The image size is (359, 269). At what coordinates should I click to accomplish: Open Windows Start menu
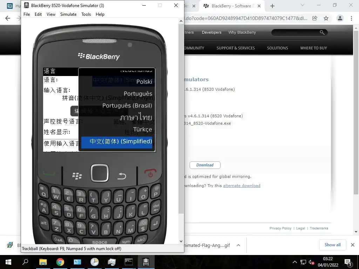pyautogui.click(x=8, y=262)
